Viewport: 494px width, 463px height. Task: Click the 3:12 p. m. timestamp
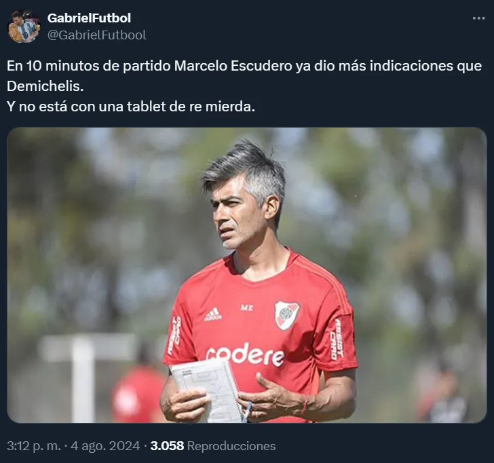point(34,445)
